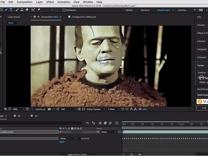Open the Libraries workspace
This screenshot has width=208, height=156.
(x=182, y=10)
